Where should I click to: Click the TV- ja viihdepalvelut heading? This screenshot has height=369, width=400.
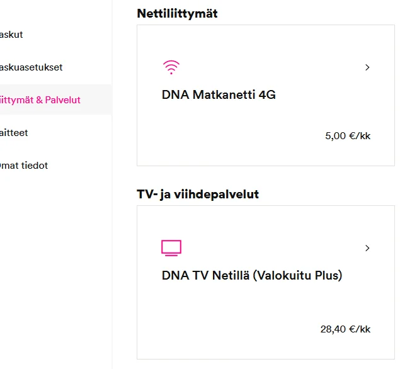[198, 194]
